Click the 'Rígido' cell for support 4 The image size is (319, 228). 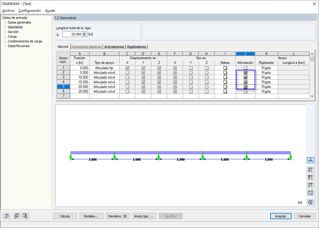[x=266, y=82]
